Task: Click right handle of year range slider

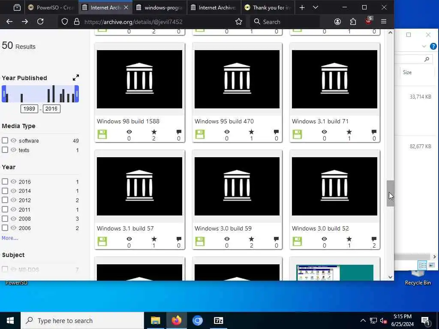Action: (77, 94)
